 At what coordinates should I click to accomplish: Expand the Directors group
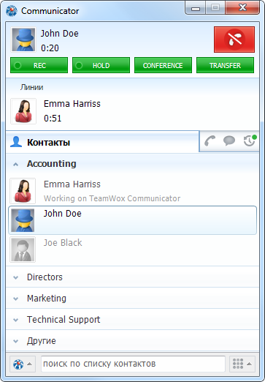pyautogui.click(x=132, y=277)
